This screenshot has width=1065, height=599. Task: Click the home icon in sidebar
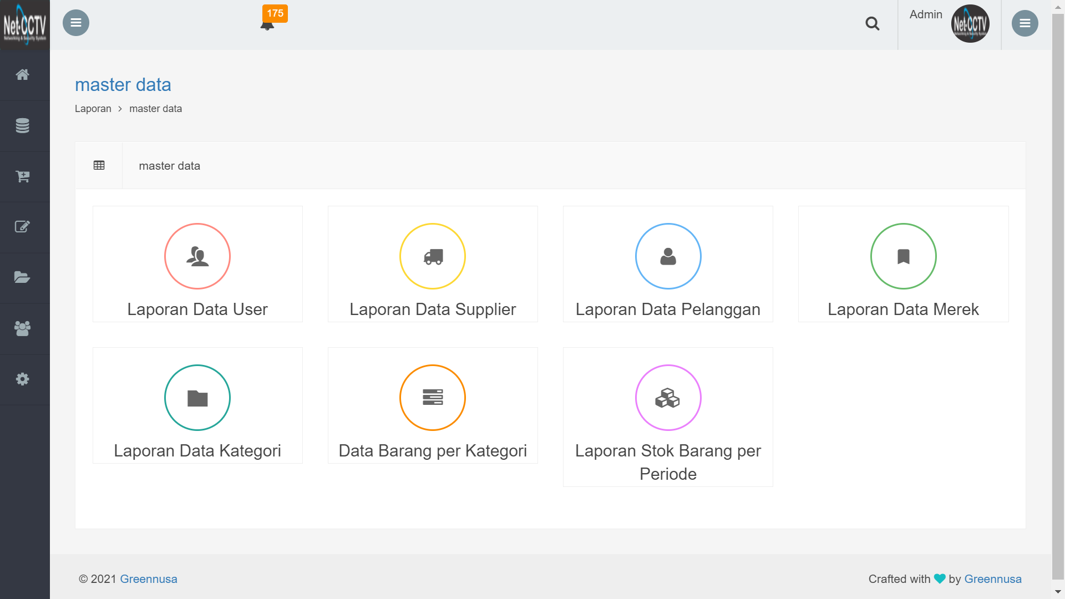pyautogui.click(x=22, y=75)
